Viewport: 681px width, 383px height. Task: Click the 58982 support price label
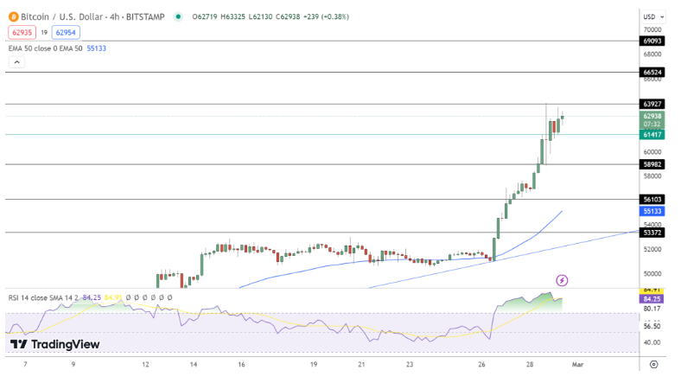pos(652,163)
